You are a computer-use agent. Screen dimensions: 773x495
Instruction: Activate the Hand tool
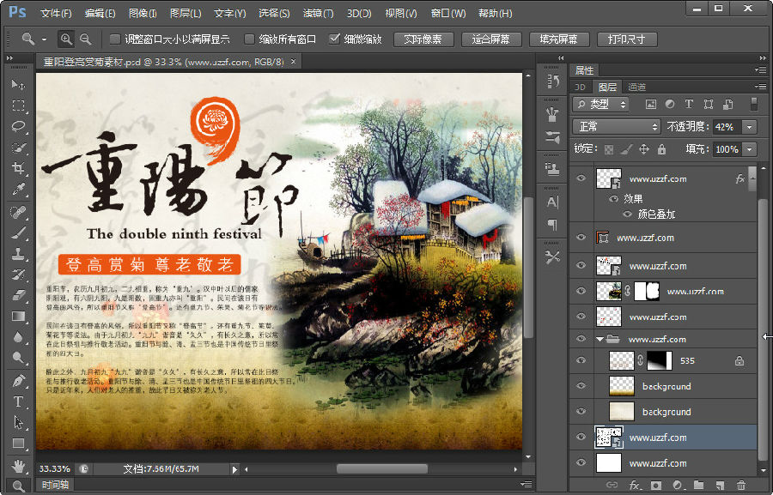[x=18, y=465]
